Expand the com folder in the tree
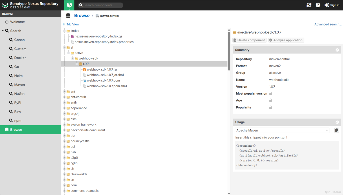 click(64, 185)
